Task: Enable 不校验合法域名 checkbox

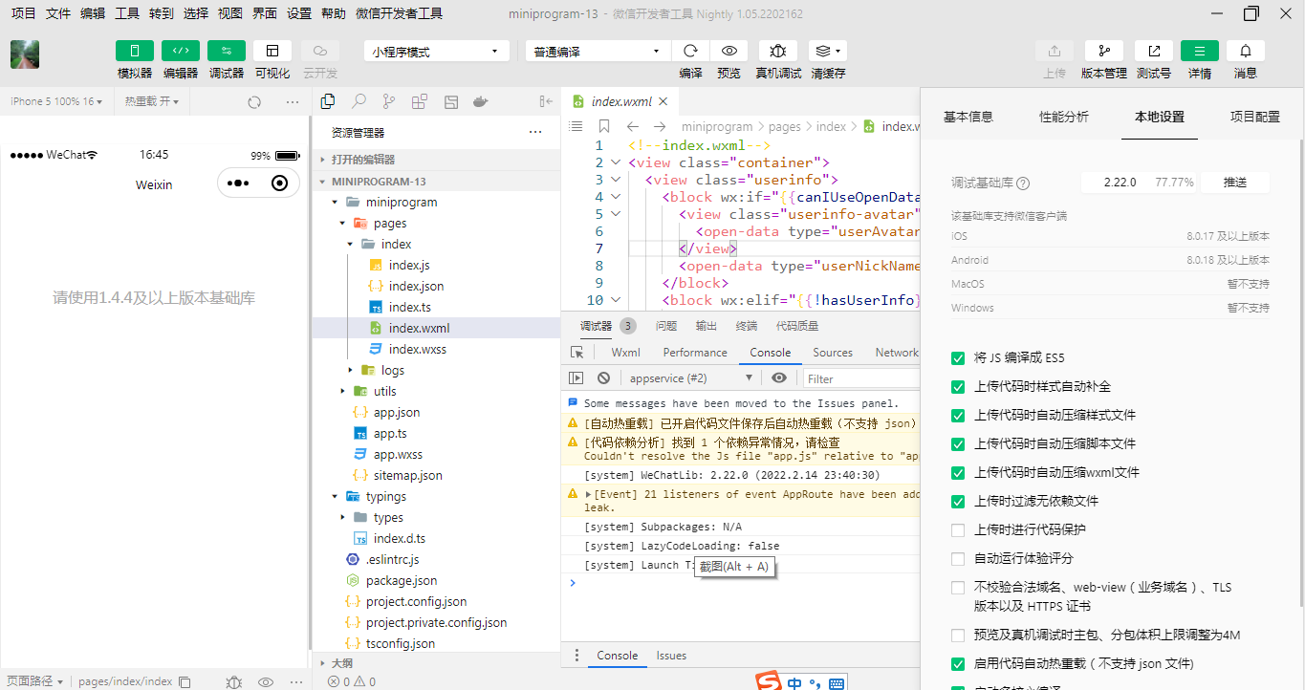Action: [958, 588]
